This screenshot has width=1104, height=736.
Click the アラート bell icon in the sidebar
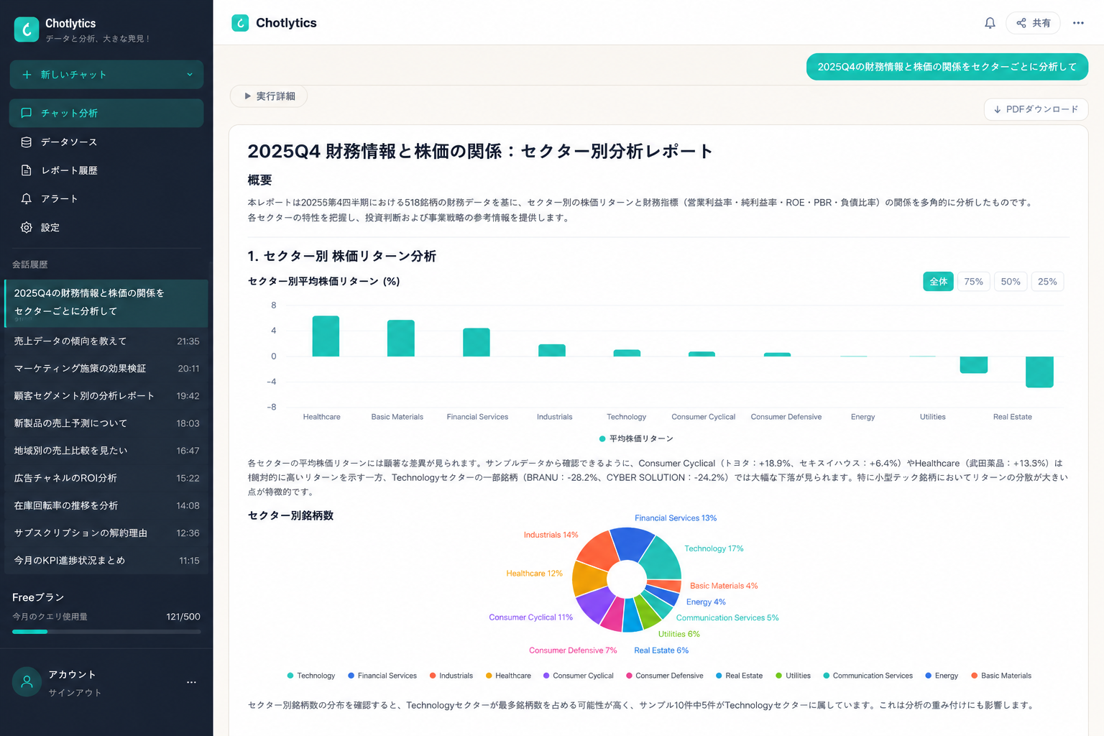click(27, 198)
